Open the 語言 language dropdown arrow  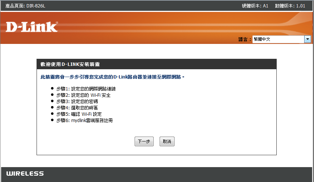coord(308,39)
